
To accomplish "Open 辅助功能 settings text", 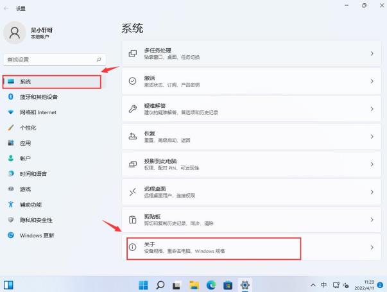I will (x=31, y=205).
